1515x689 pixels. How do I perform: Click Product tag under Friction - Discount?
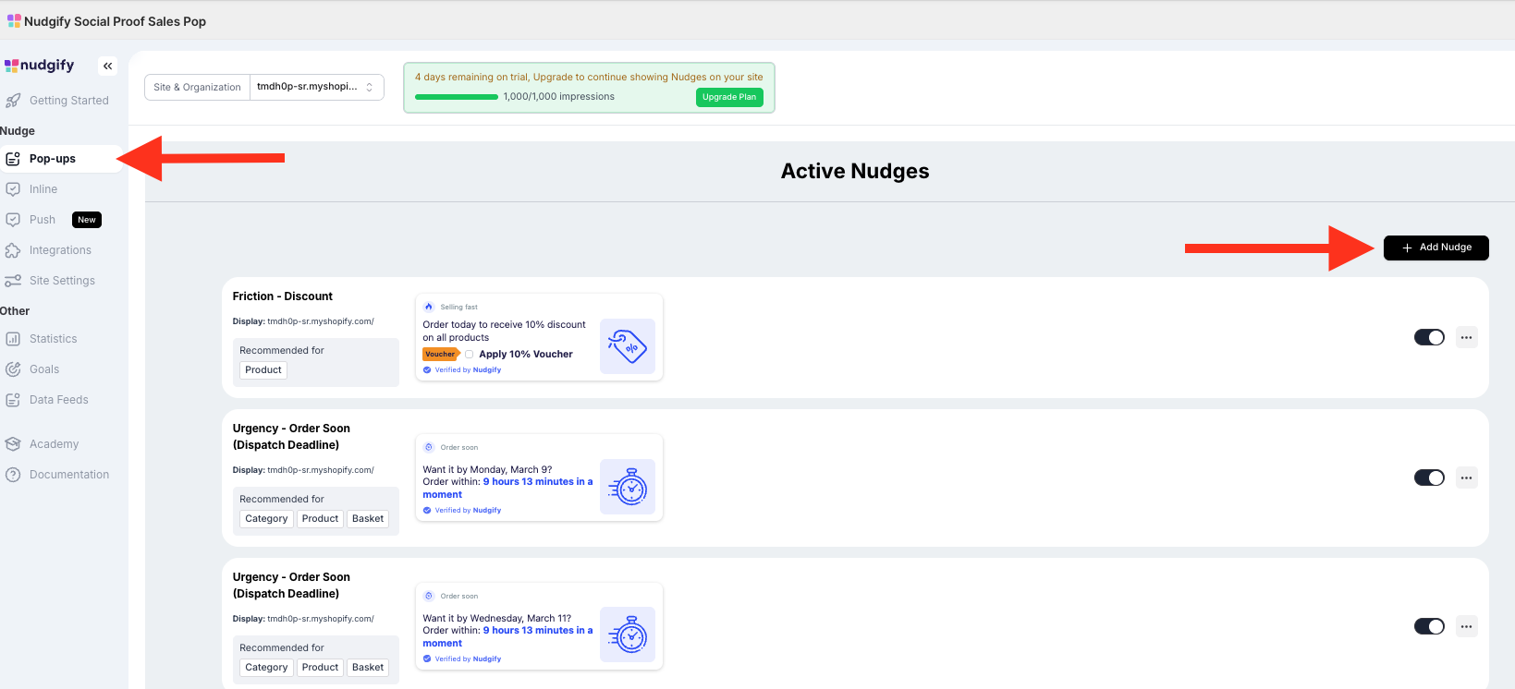[x=263, y=370]
